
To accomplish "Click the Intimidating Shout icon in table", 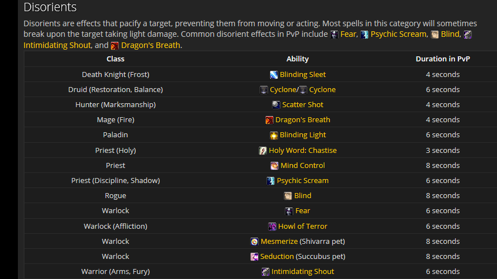I will click(266, 272).
